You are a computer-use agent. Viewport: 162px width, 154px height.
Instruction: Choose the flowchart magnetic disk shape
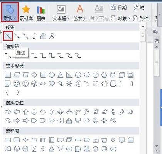(95, 149)
